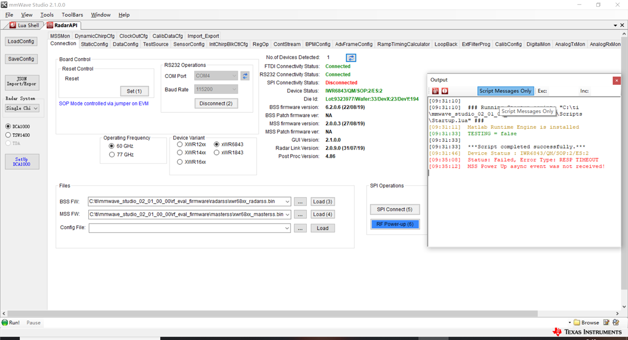This screenshot has width=628, height=340.
Task: Click the Pause button in the status bar
Action: (33, 323)
